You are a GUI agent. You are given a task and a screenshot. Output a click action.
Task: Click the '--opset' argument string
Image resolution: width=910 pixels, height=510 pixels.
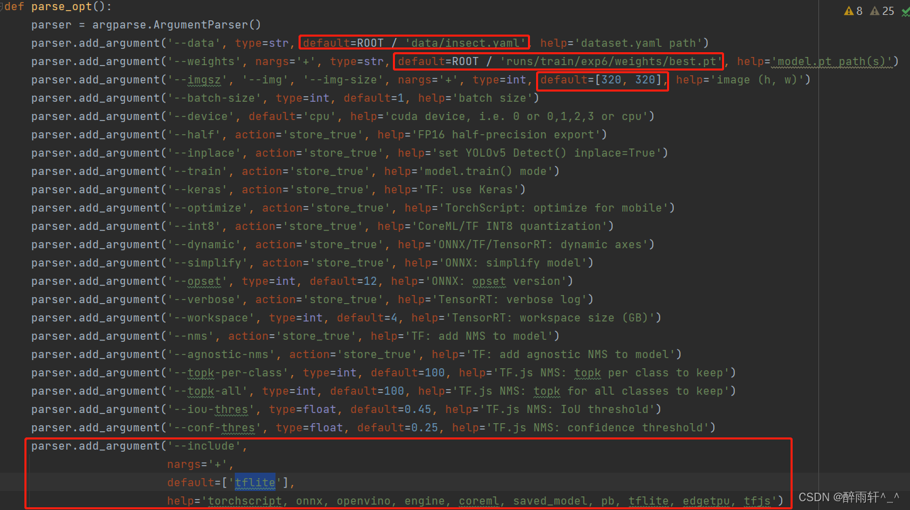pyautogui.click(x=197, y=281)
